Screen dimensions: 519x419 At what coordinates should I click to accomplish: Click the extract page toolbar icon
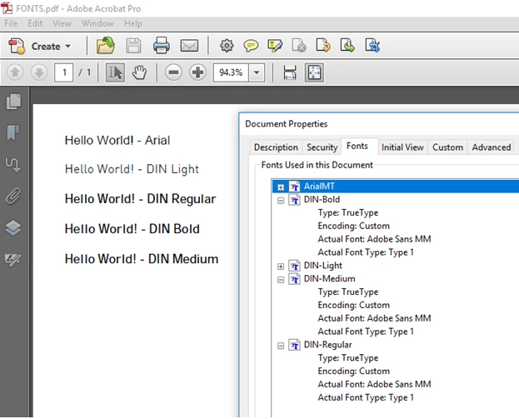point(347,45)
